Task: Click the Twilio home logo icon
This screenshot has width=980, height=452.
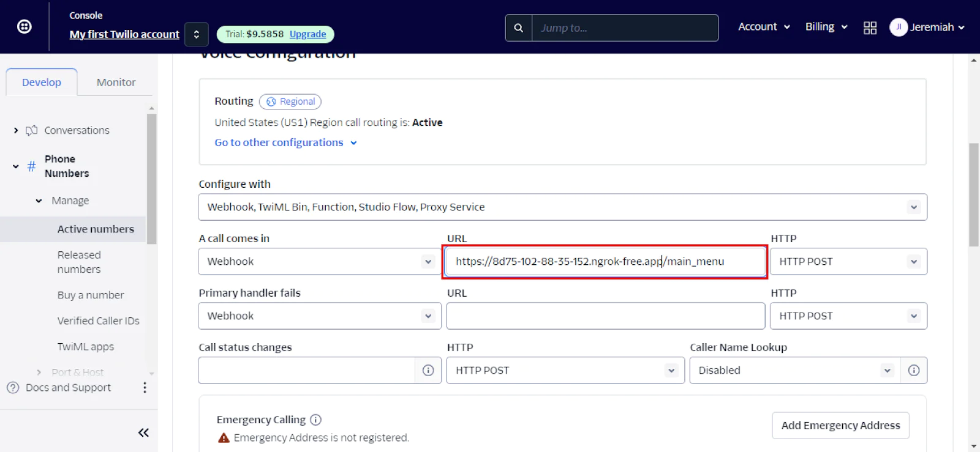Action: (24, 26)
